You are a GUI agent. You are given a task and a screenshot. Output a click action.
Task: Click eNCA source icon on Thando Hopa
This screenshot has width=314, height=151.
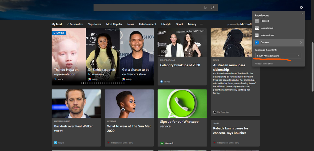coord(56,79)
